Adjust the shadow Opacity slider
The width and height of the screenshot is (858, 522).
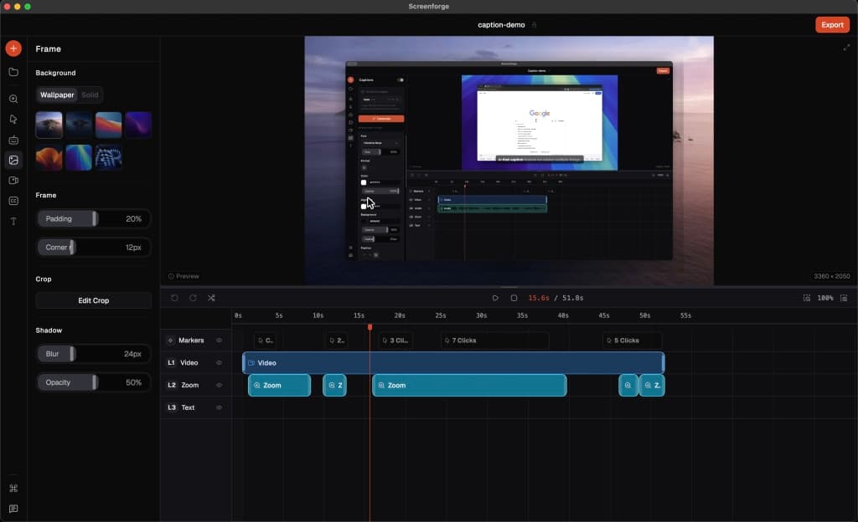point(94,382)
